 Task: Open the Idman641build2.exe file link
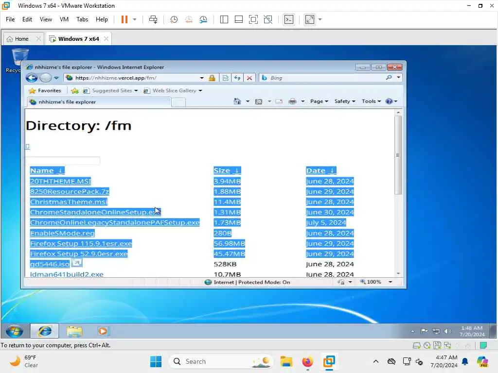(x=67, y=274)
